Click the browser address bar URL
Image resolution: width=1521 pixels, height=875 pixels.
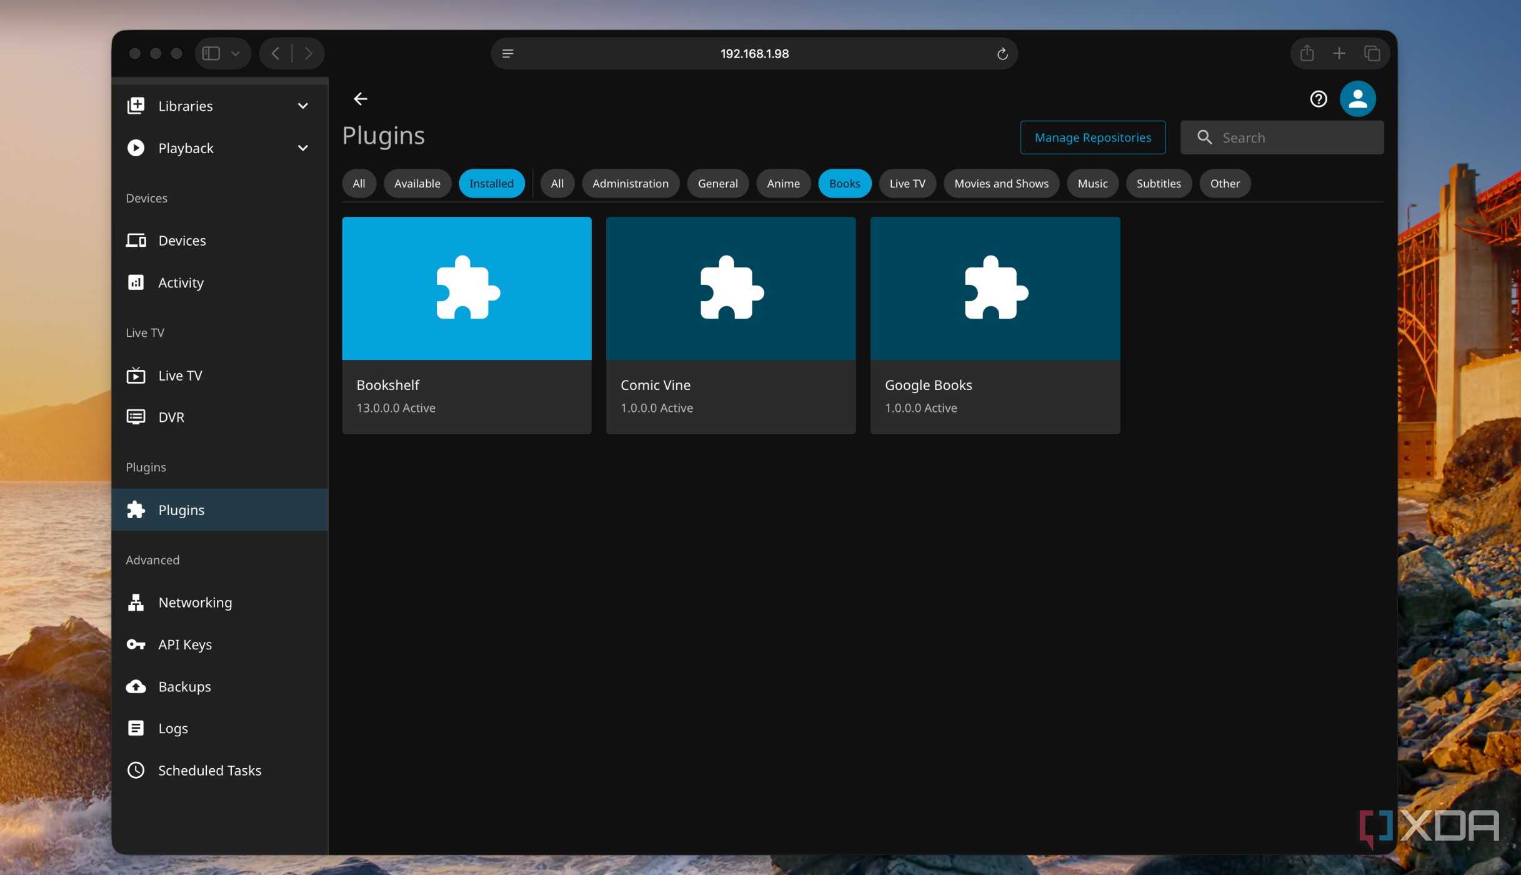point(754,54)
